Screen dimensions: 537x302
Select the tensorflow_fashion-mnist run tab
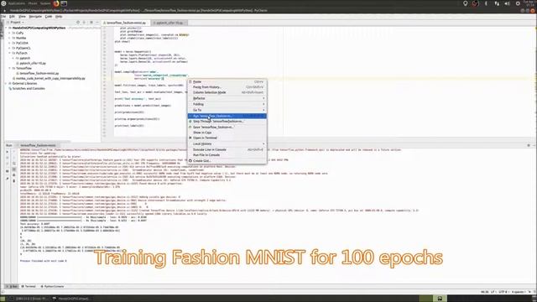(x=38, y=145)
